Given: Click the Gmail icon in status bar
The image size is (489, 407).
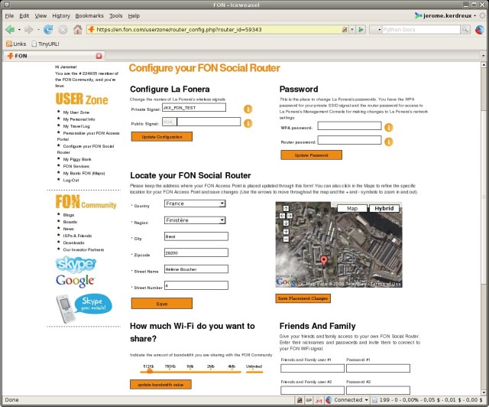Looking at the screenshot, I should (x=318, y=400).
